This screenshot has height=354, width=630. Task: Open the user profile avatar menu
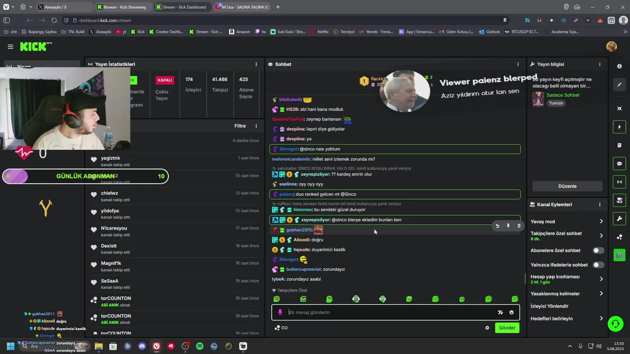click(612, 47)
